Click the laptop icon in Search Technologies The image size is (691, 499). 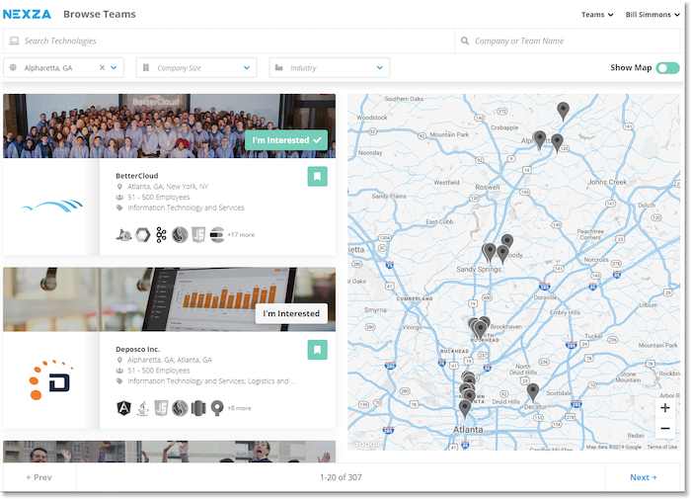pos(15,42)
